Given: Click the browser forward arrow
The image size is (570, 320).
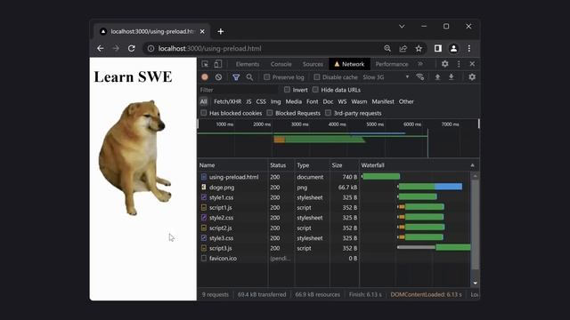Looking at the screenshot, I should (x=116, y=48).
